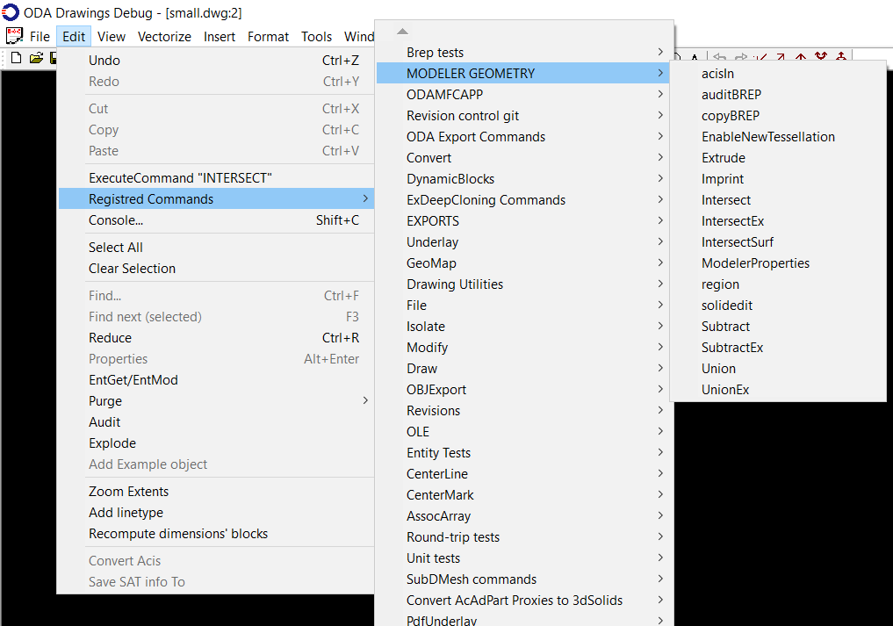Run the ModelerProperties command
The height and width of the screenshot is (626, 893).
(778, 263)
